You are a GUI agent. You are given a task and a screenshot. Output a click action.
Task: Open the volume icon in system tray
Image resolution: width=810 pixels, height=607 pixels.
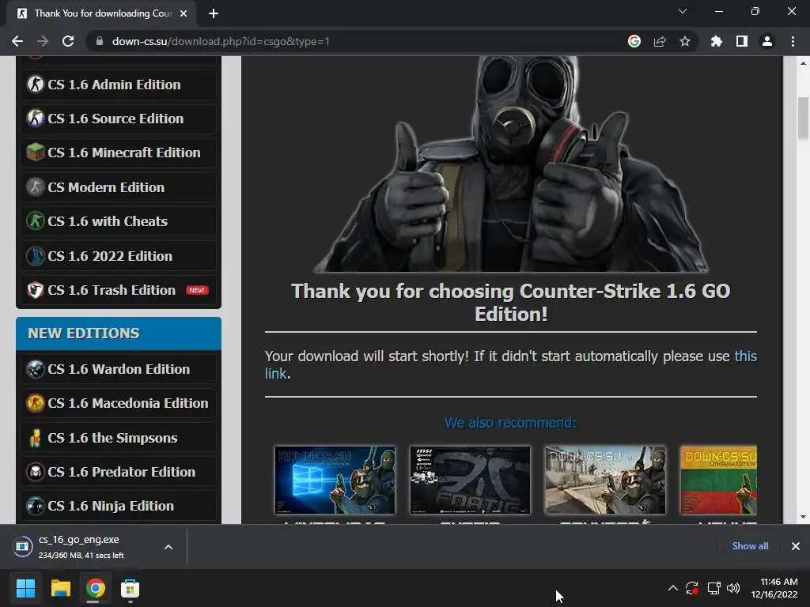point(733,588)
